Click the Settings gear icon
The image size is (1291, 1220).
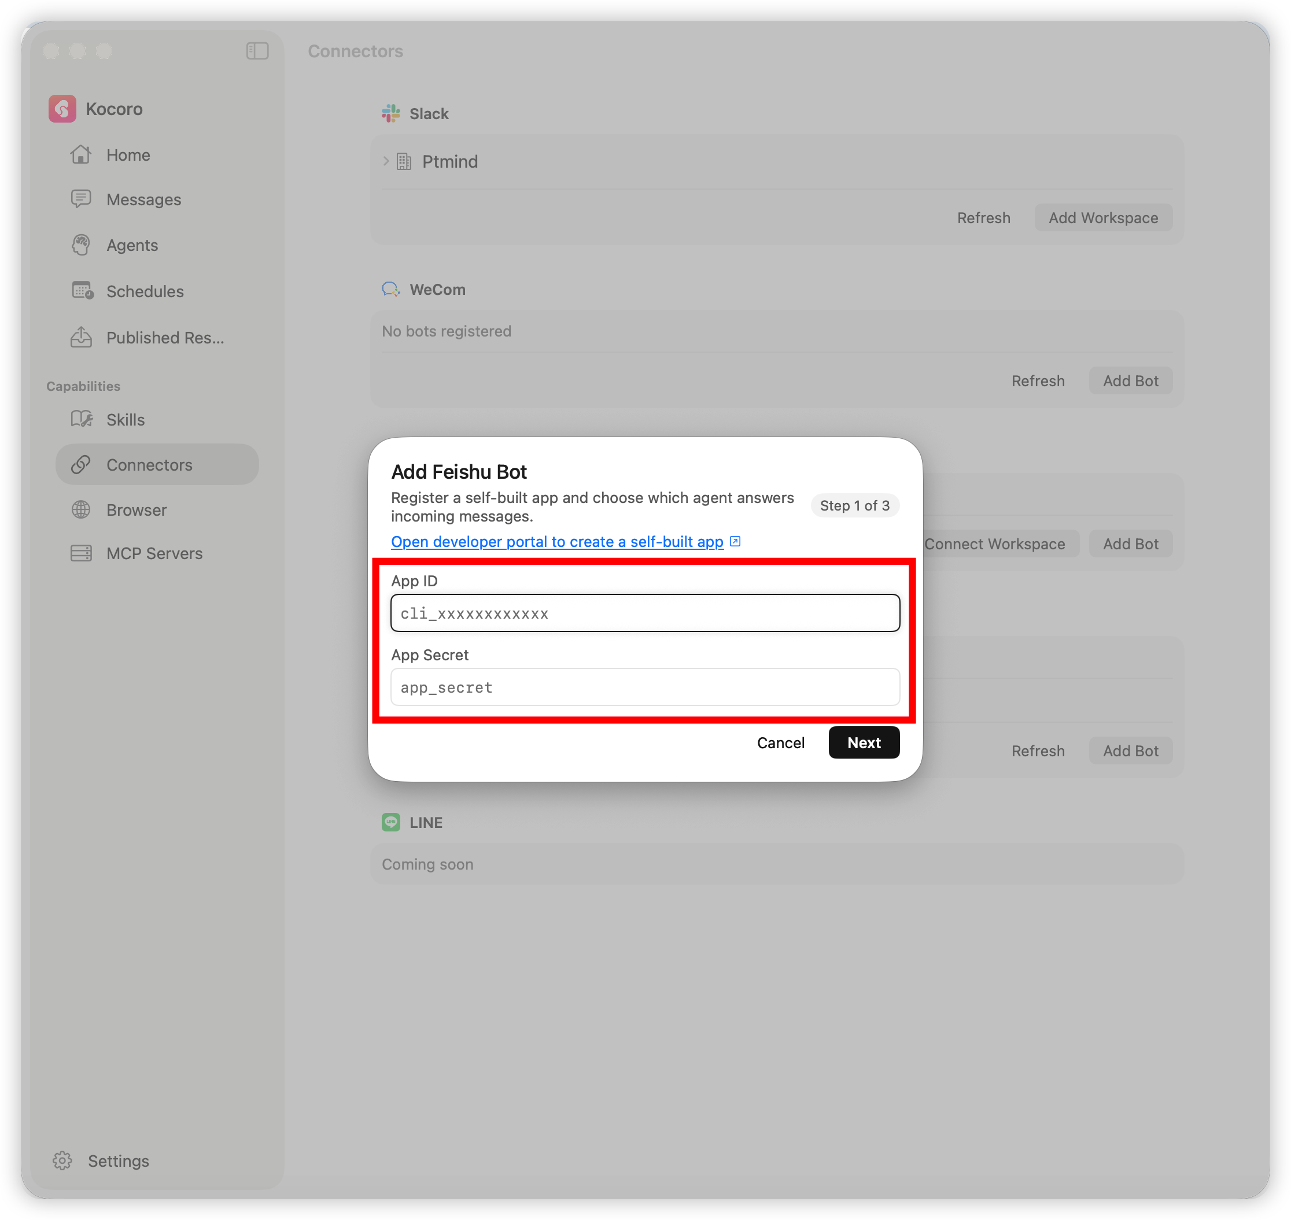click(x=62, y=1161)
